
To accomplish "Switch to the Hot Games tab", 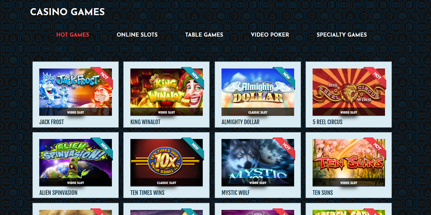I will pos(72,35).
